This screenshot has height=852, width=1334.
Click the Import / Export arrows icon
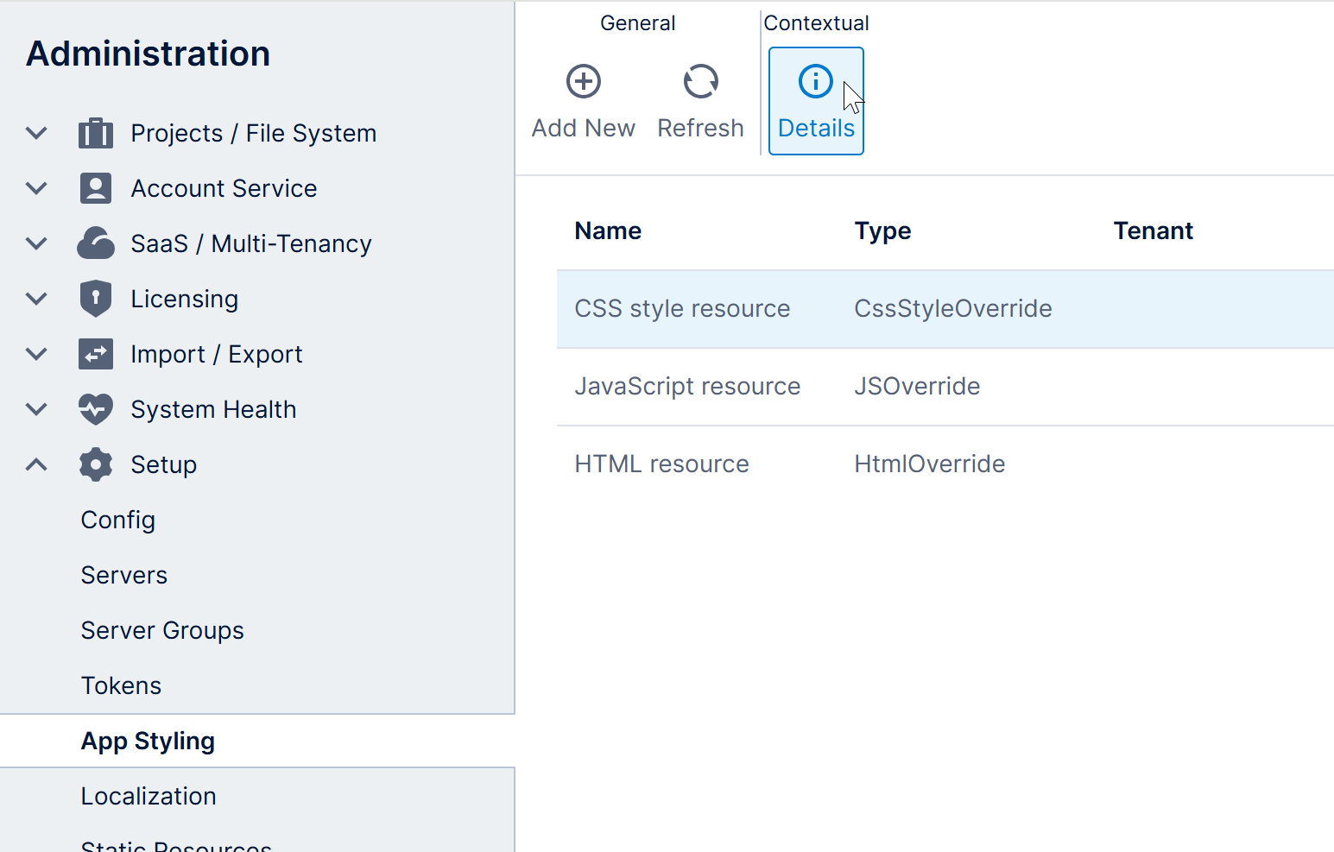tap(96, 353)
